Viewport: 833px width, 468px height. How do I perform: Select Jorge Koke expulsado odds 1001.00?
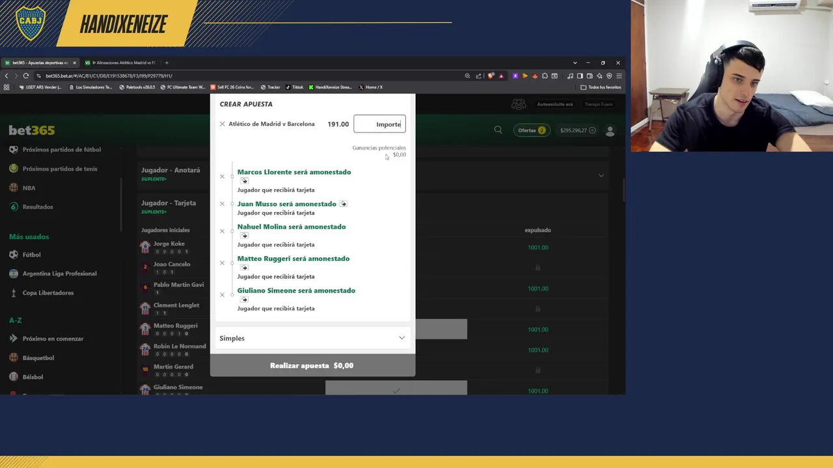pos(538,248)
